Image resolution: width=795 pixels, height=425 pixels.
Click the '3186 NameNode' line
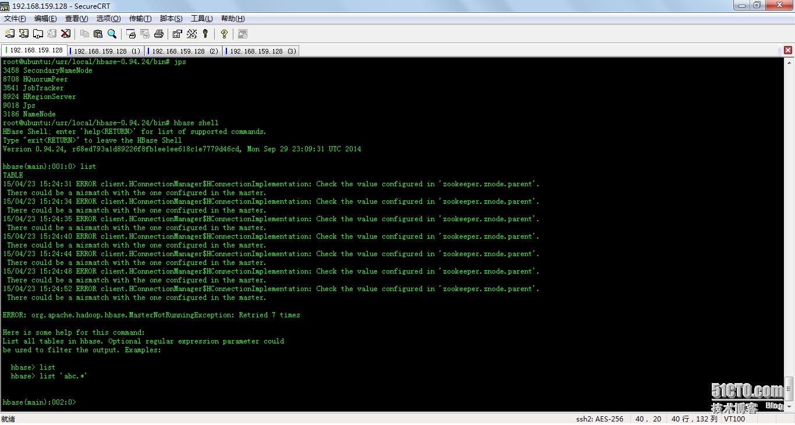click(29, 114)
